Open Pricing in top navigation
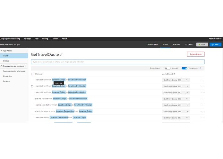Viewport: 223px width, 159px height. click(45, 39)
